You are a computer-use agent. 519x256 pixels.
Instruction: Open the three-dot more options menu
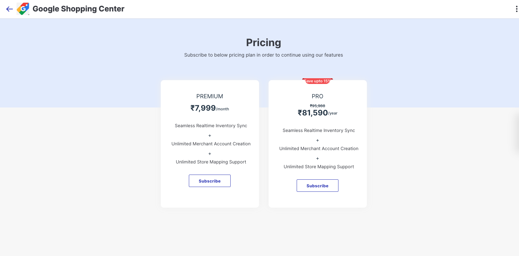[x=516, y=9]
